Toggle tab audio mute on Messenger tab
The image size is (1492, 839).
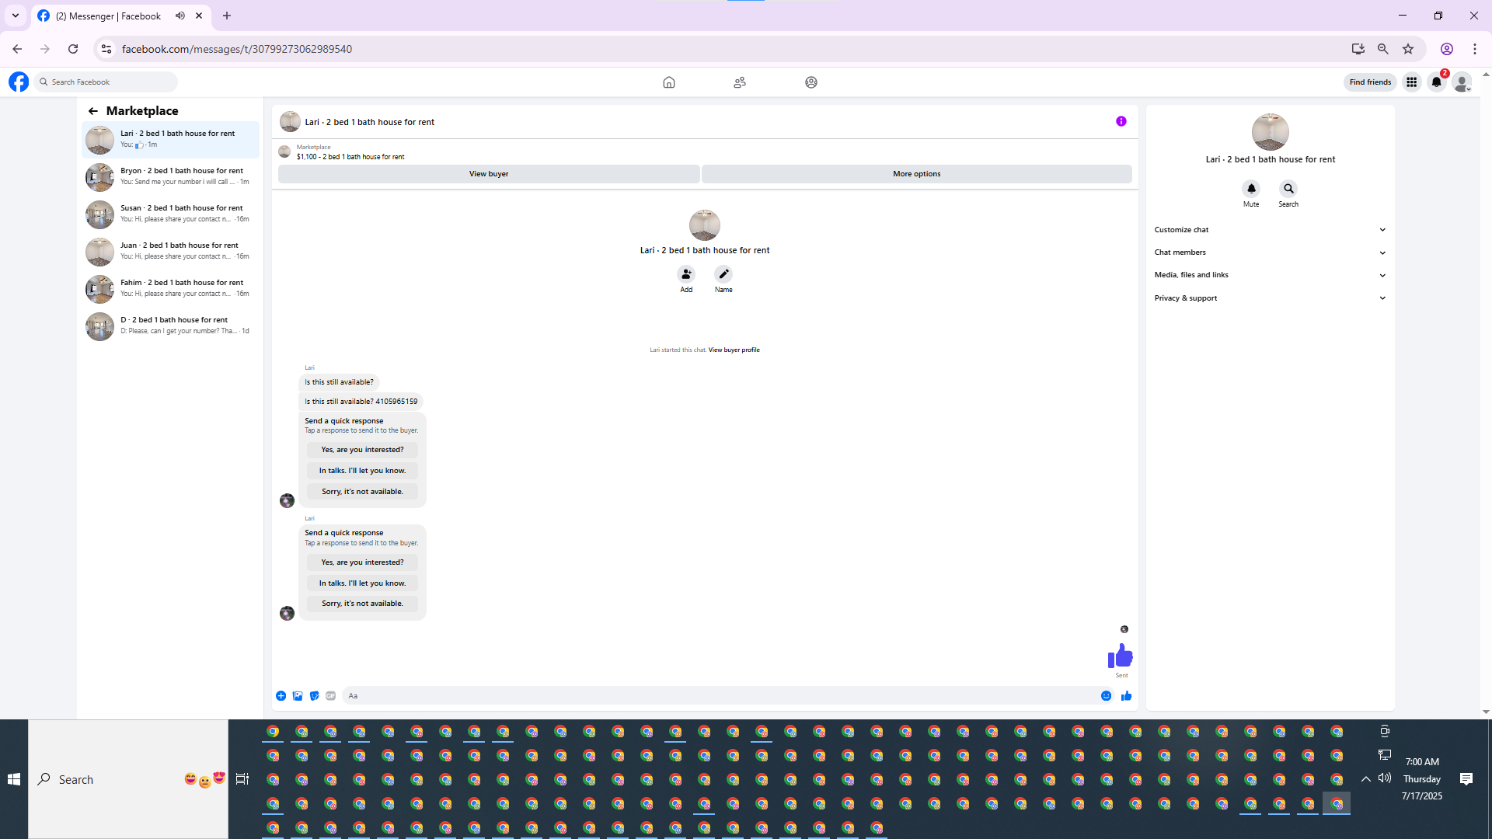click(180, 16)
